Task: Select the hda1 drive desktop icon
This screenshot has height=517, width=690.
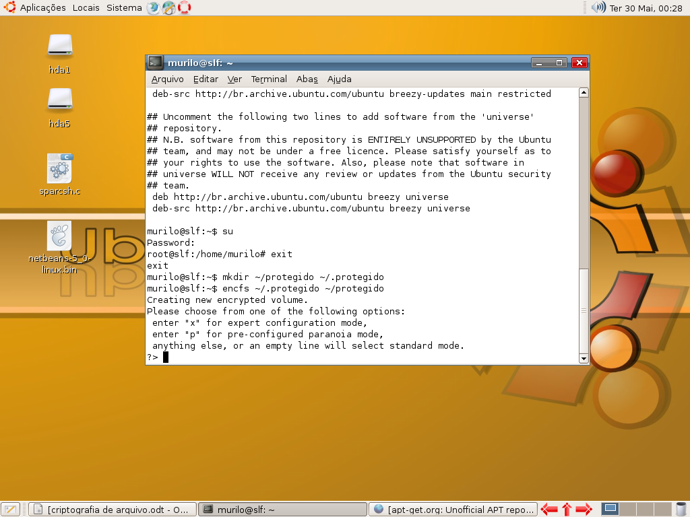Action: point(59,54)
